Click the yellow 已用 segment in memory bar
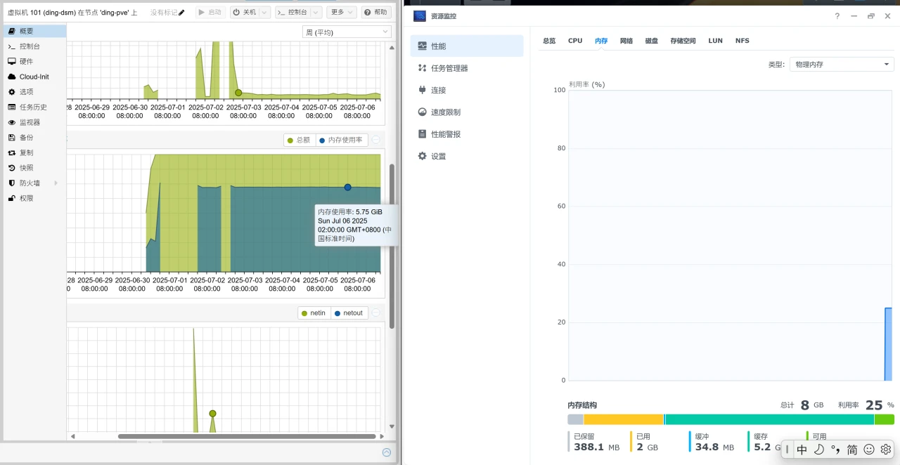900x465 pixels. pos(623,419)
